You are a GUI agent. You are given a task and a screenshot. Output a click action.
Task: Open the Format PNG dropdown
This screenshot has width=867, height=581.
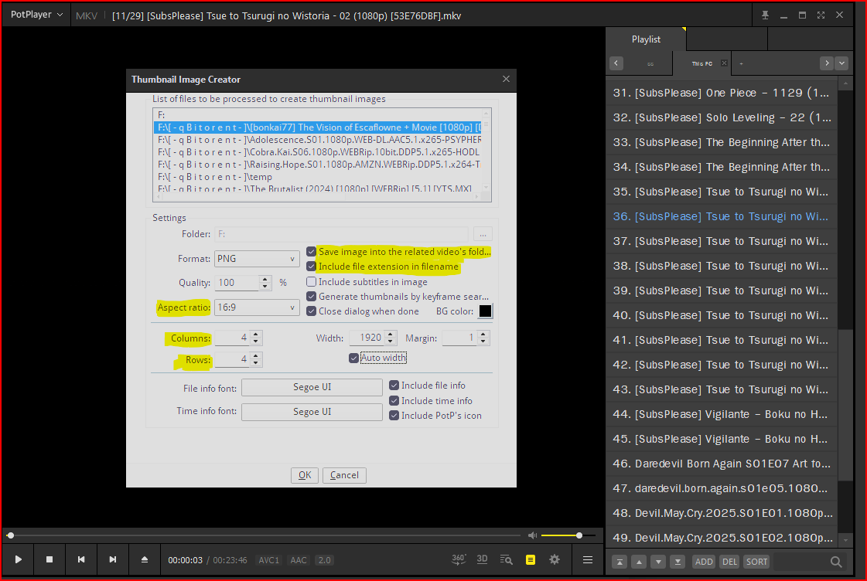point(257,259)
